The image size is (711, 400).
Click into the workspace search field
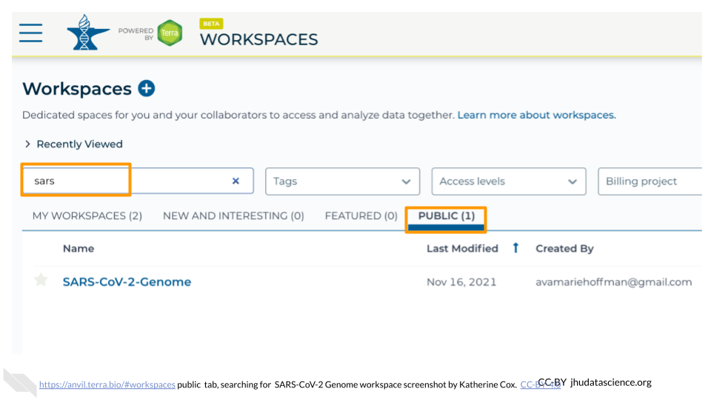[x=138, y=181]
